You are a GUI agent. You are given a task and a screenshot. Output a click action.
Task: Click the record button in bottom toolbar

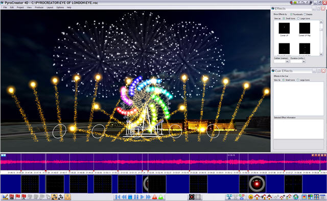click(192, 197)
